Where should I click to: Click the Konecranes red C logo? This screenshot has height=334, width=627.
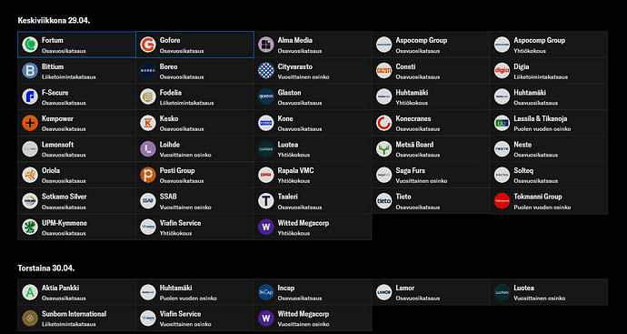click(383, 123)
